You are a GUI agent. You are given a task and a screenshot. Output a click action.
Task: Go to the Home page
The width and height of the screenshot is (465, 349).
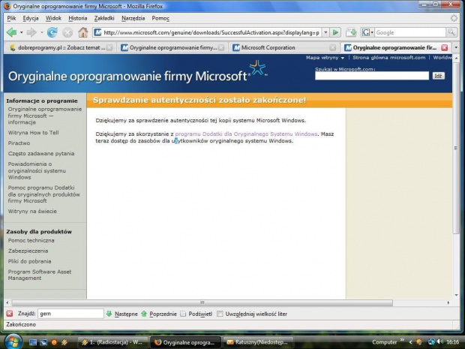tap(83, 32)
